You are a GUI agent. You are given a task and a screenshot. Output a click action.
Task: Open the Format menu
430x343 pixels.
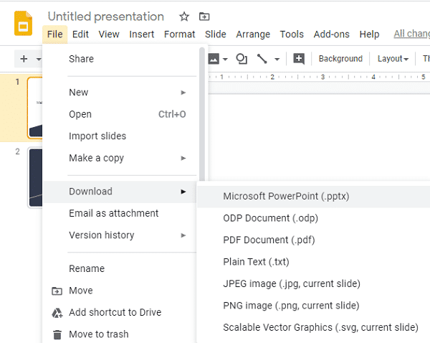179,34
